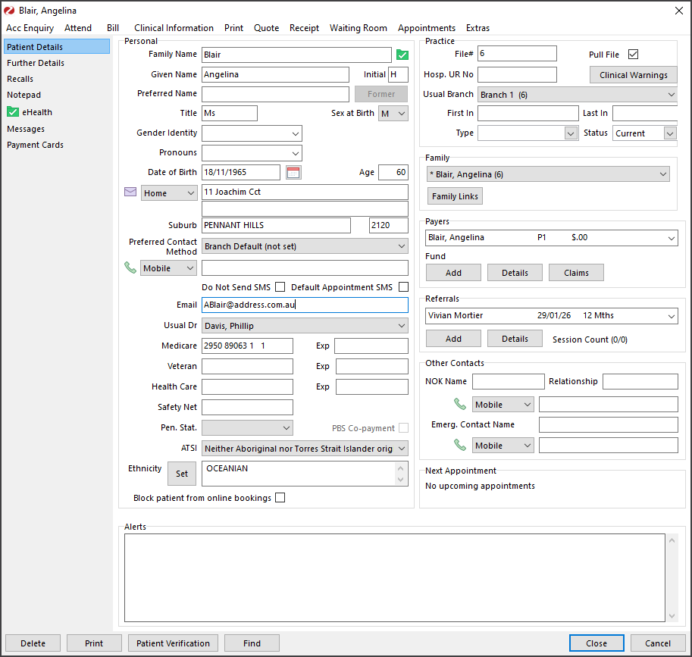Click the envelope icon next to Home address
The height and width of the screenshot is (657, 692).
130,192
